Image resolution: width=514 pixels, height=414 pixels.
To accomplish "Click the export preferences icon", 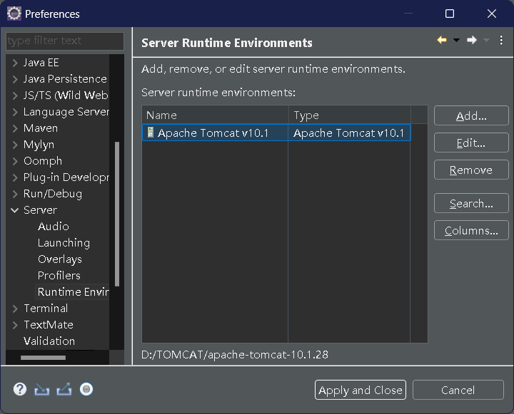I will point(64,390).
